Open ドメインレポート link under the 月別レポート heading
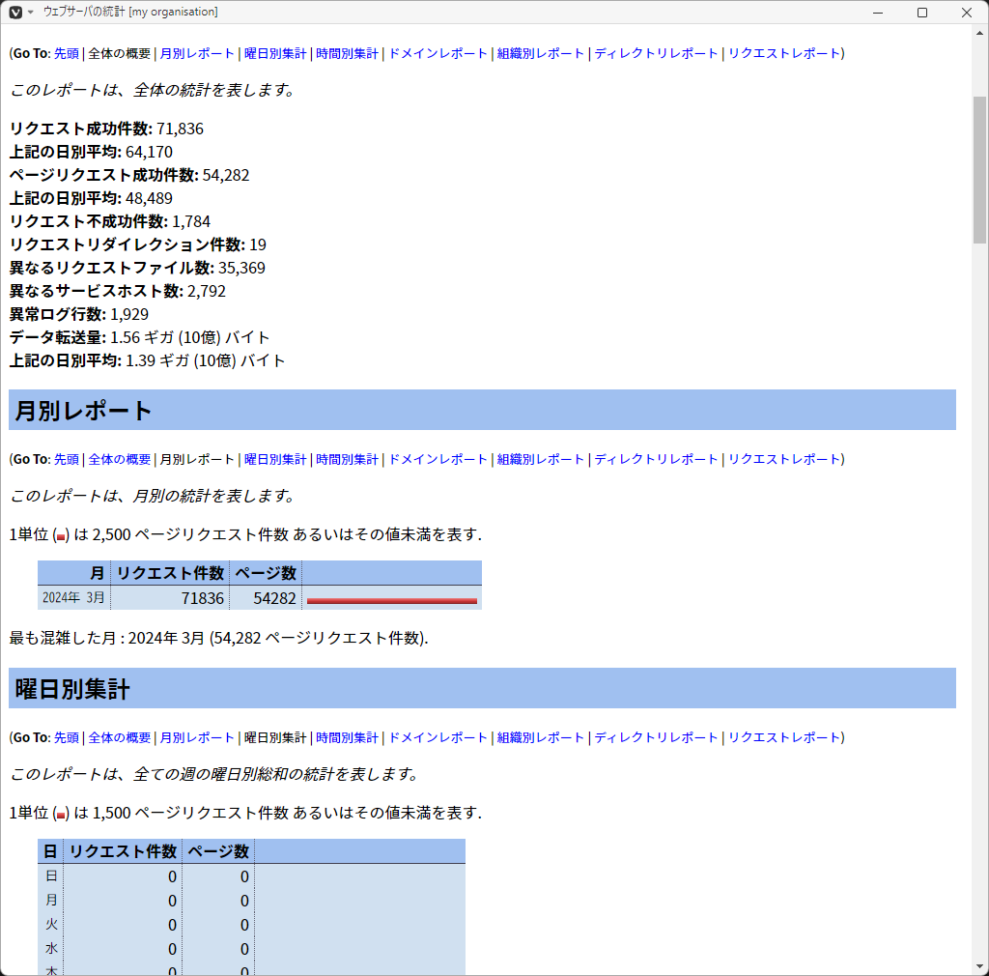Screen dimensions: 989x976 point(438,459)
